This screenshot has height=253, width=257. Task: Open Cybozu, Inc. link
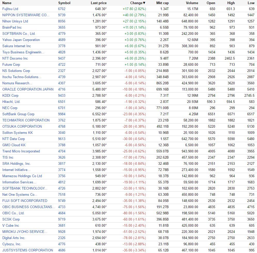click(x=12, y=244)
